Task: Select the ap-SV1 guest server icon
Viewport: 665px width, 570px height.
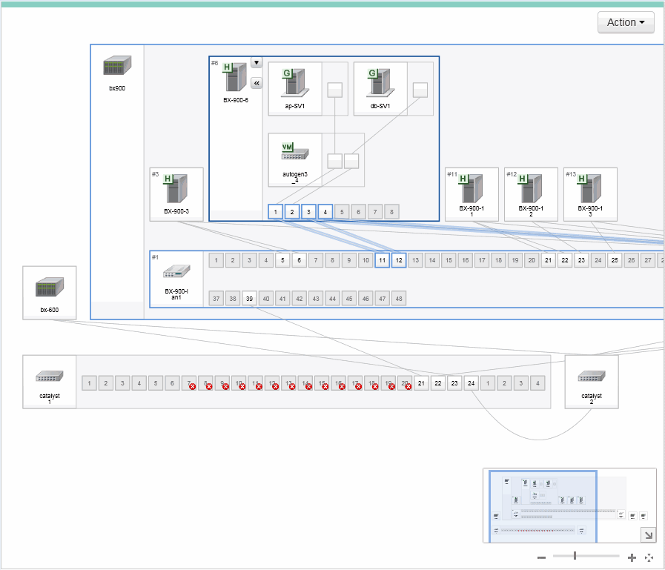Action: point(295,83)
